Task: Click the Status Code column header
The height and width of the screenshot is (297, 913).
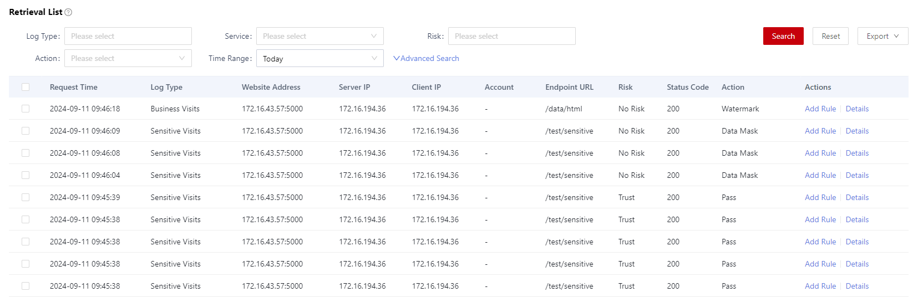Action: 688,87
